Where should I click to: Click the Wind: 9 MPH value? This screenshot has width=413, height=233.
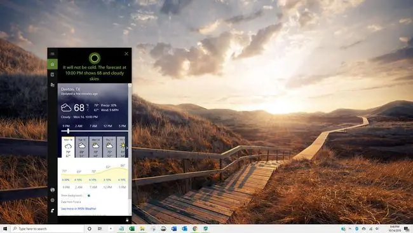tap(109, 110)
